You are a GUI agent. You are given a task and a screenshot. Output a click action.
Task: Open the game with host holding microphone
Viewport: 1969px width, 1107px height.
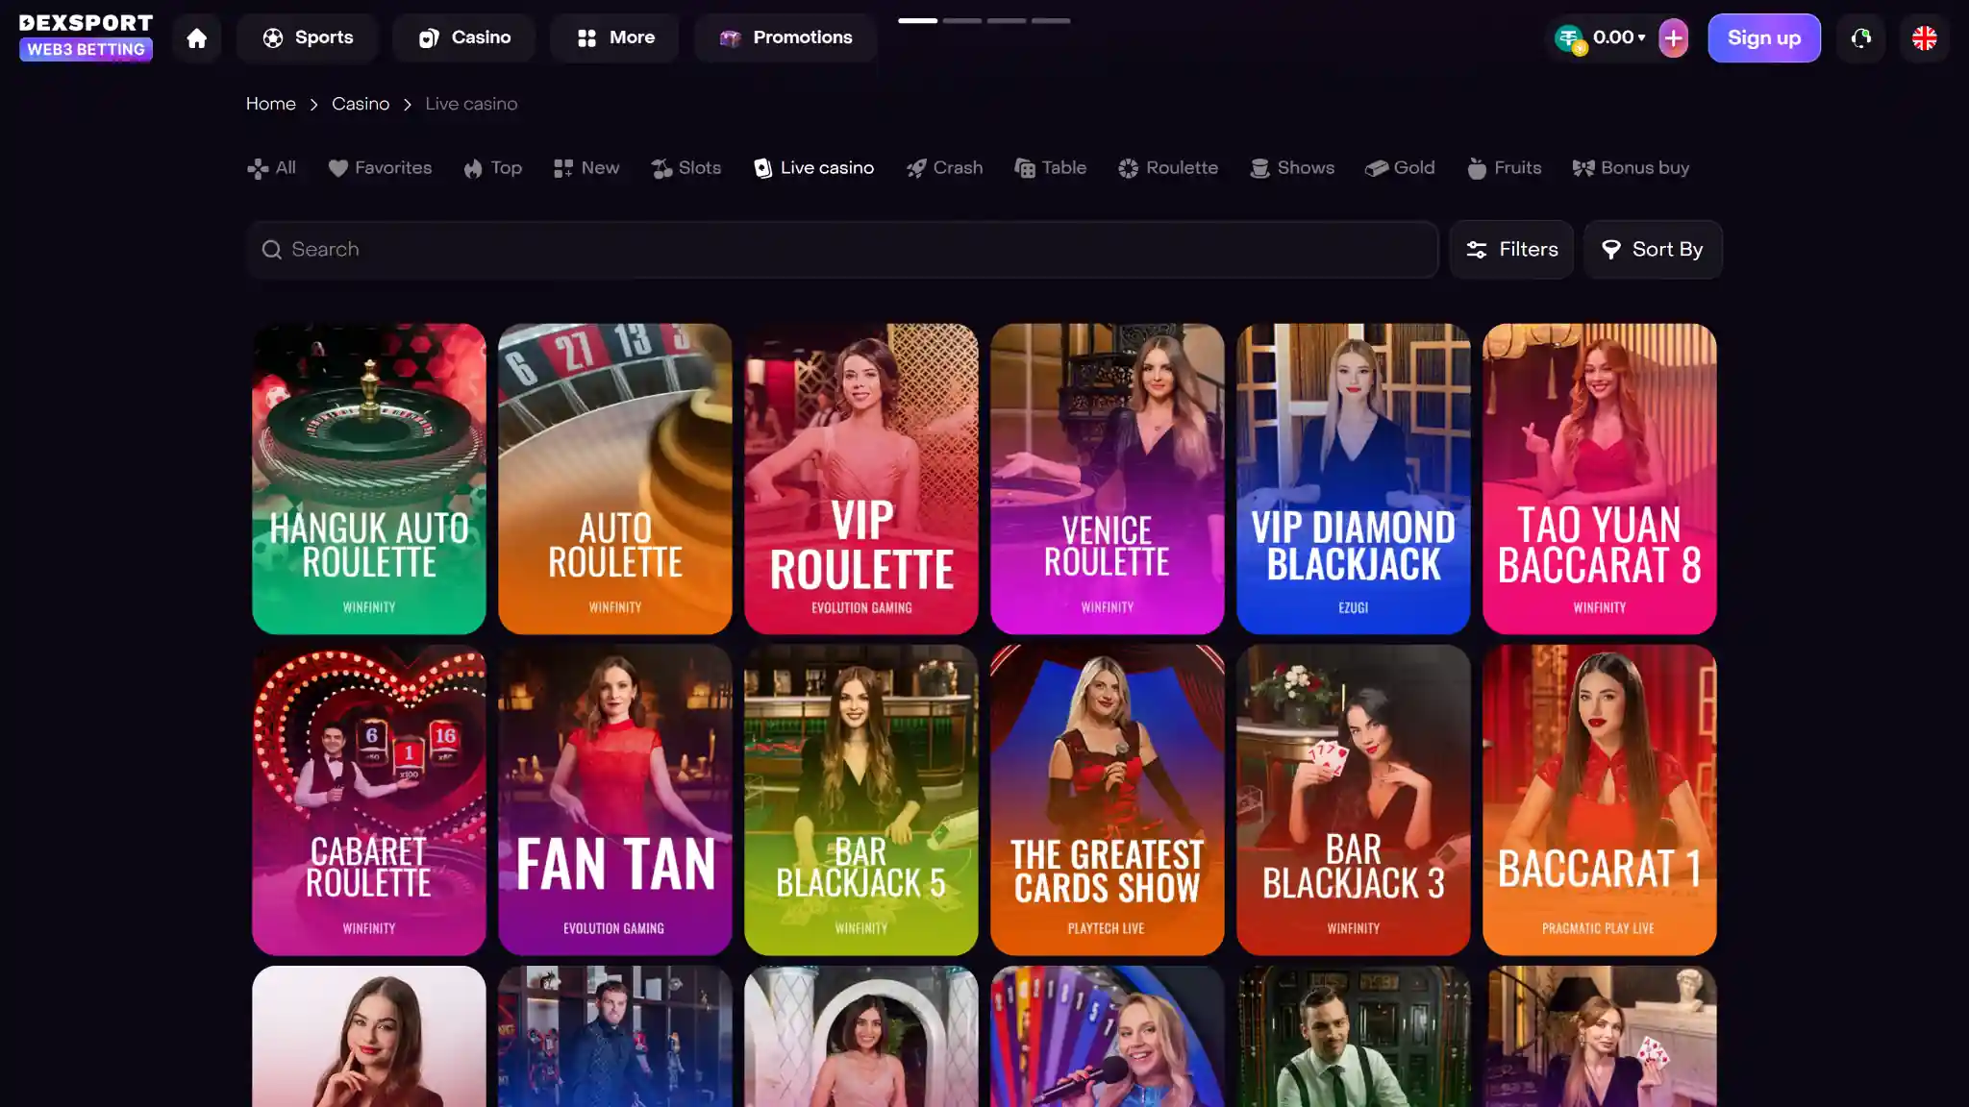[1108, 1037]
